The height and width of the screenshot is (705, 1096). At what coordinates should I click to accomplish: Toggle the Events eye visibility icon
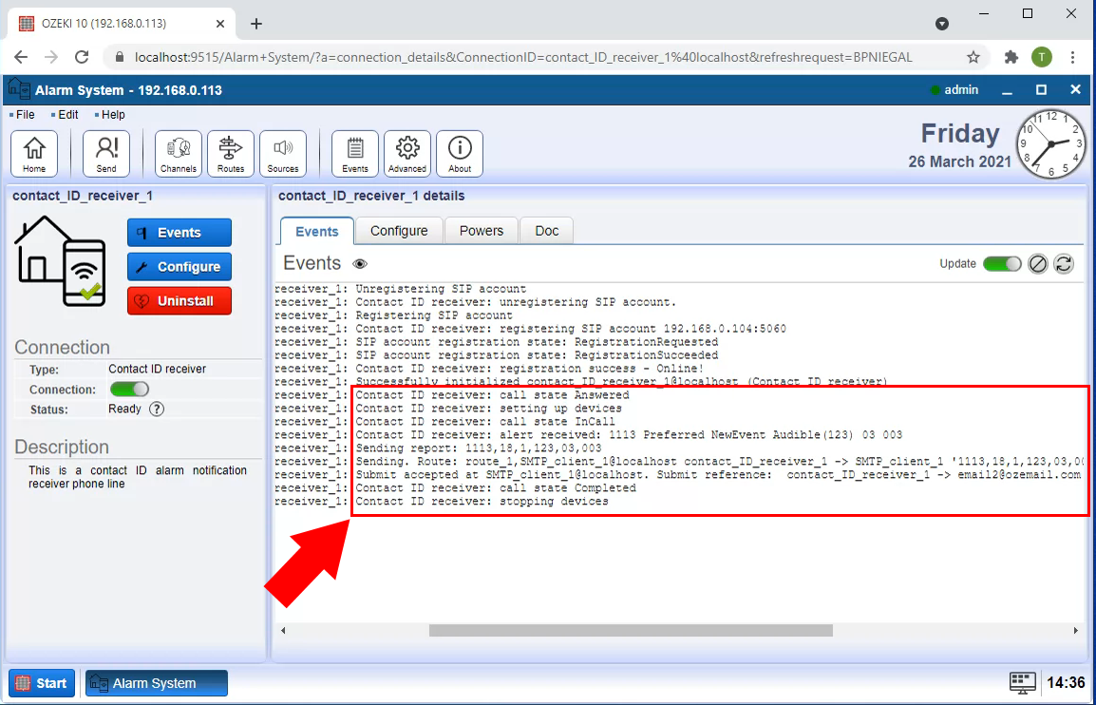[360, 264]
